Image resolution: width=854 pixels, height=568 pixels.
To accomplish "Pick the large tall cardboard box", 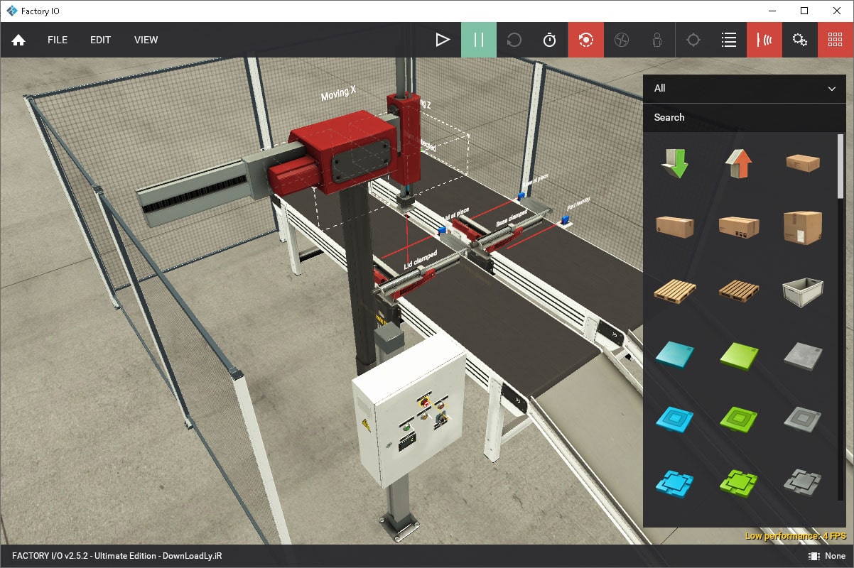I will pyautogui.click(x=803, y=227).
